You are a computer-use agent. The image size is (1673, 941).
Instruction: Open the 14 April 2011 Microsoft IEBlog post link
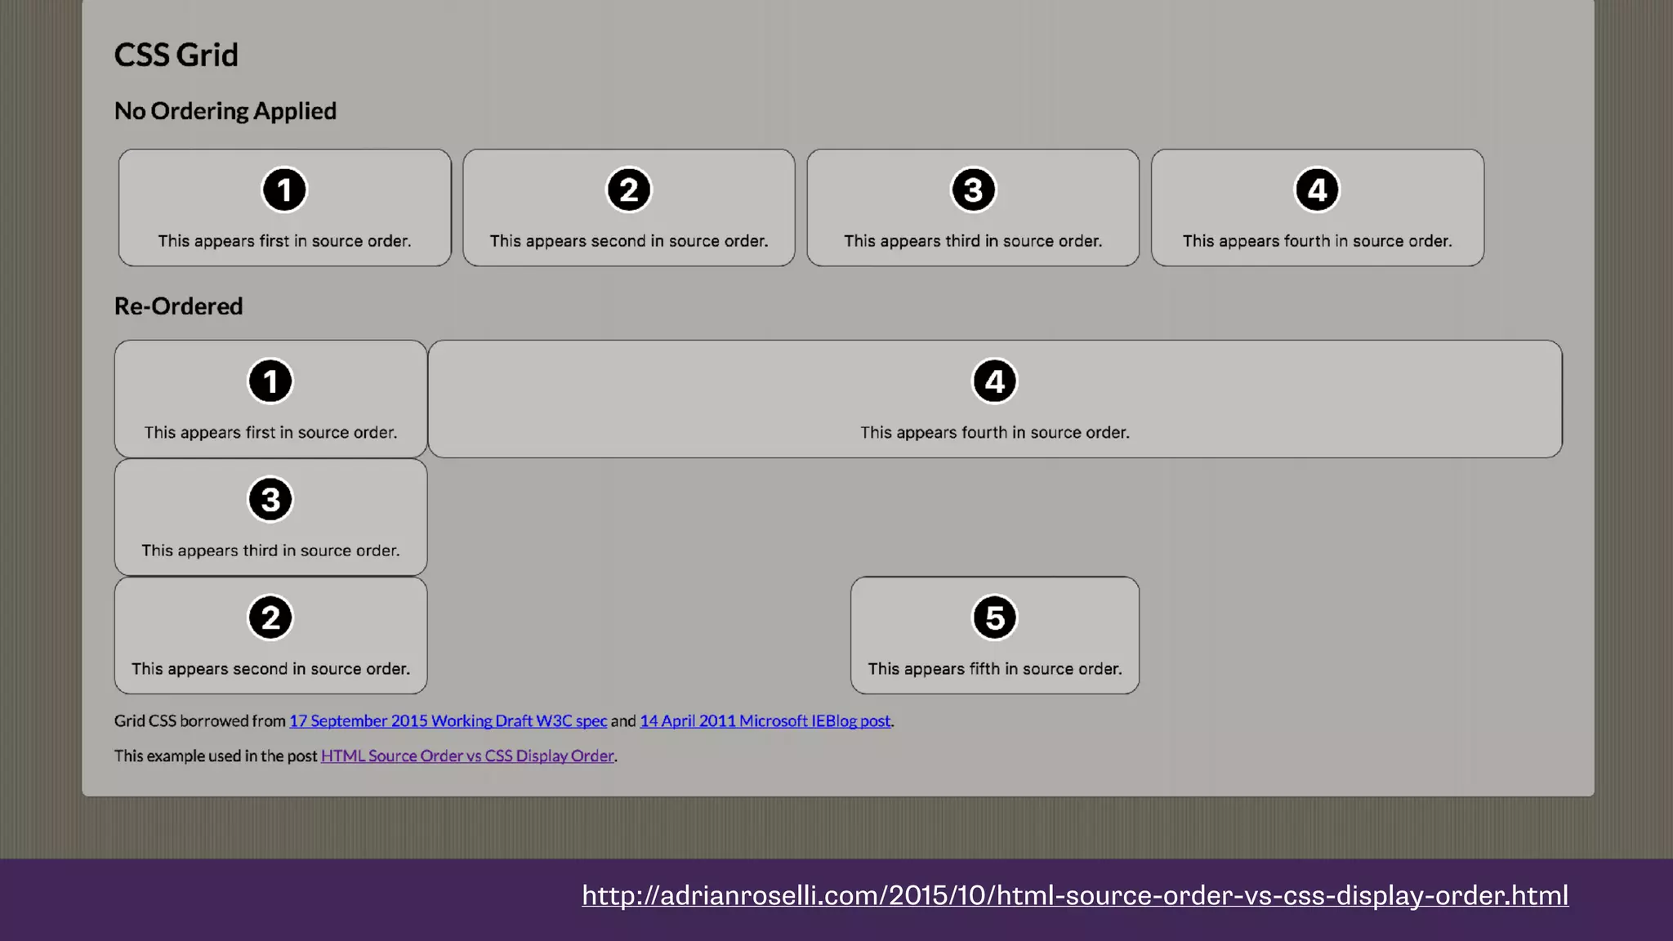765,721
